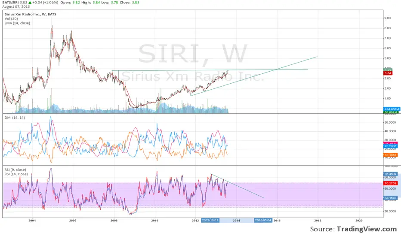Click the 9.00 price axis label
Image resolution: width=401 pixels, height=236 pixels.
387,18
